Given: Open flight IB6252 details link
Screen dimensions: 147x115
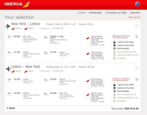Looking at the screenshot, I should coord(94,36).
